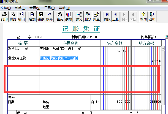Click the 发放四月工资 summary cell
The image size is (168, 114).
tap(23, 51)
